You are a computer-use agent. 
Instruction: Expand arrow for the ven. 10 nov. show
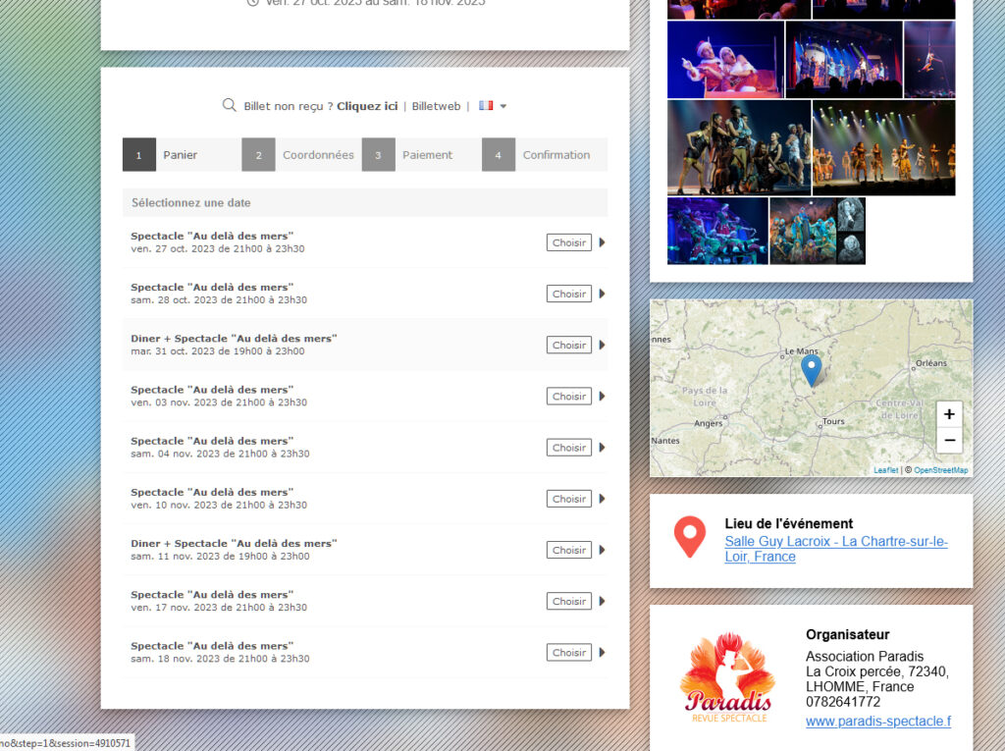pyautogui.click(x=602, y=499)
